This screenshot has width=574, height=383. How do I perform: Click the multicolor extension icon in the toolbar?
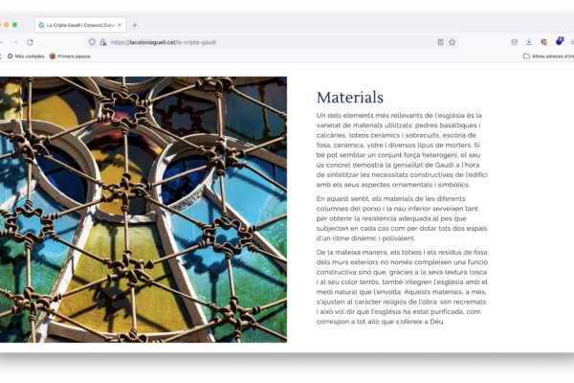pyautogui.click(x=544, y=42)
